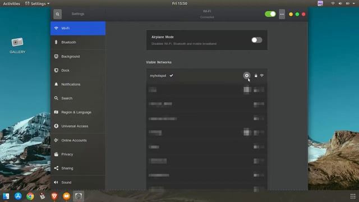Open system status menu arrow in top bar

[x=354, y=3]
